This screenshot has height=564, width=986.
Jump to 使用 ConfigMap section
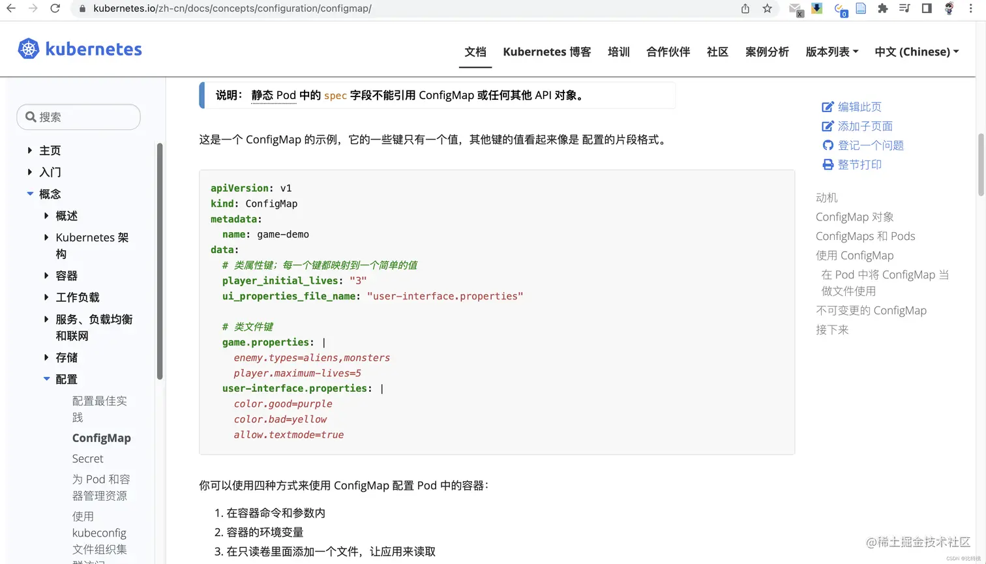coord(855,256)
